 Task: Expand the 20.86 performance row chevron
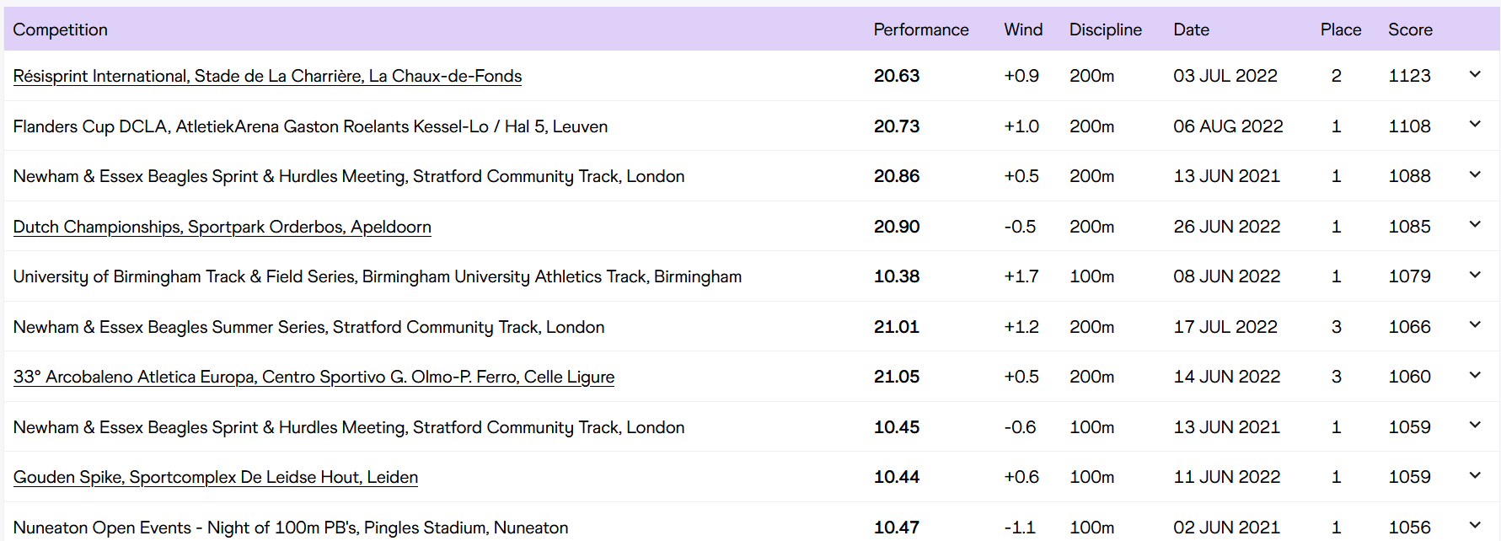click(1475, 175)
